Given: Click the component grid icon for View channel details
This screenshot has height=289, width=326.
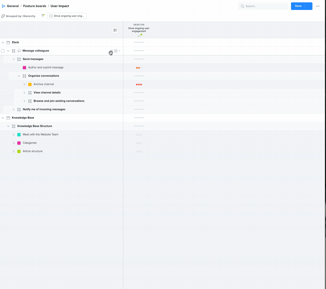Looking at the screenshot, I should point(30,93).
